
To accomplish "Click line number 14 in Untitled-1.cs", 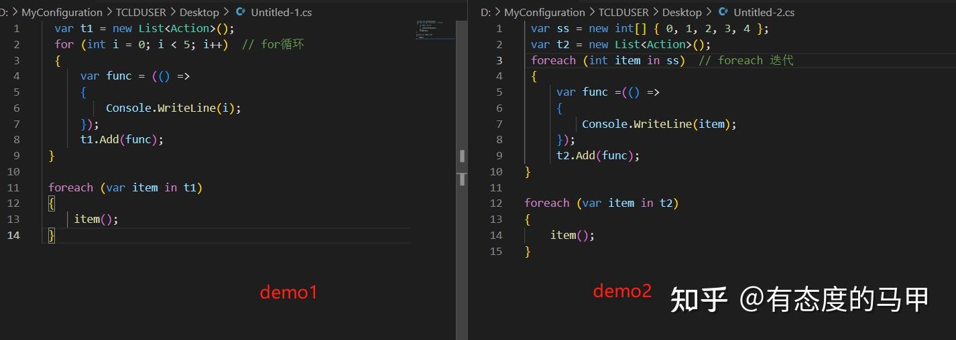I will point(13,235).
